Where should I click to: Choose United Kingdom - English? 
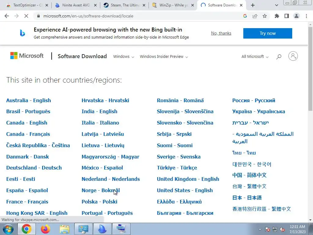click(x=188, y=179)
